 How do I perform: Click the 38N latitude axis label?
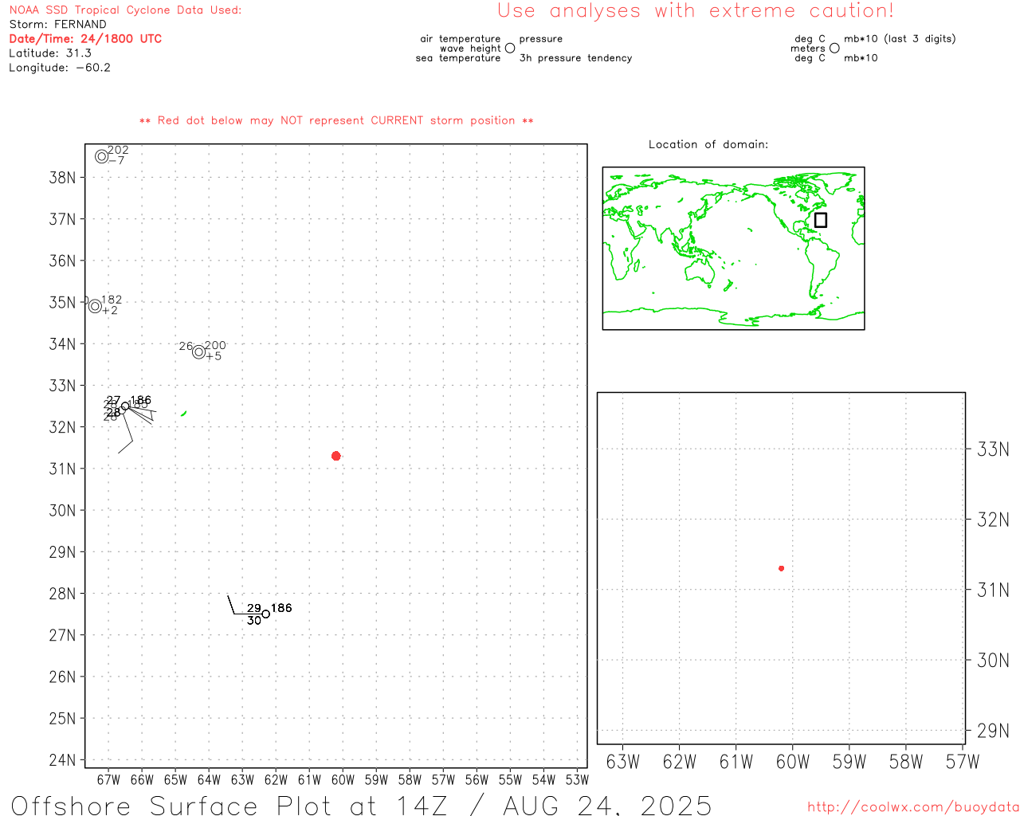tap(62, 178)
